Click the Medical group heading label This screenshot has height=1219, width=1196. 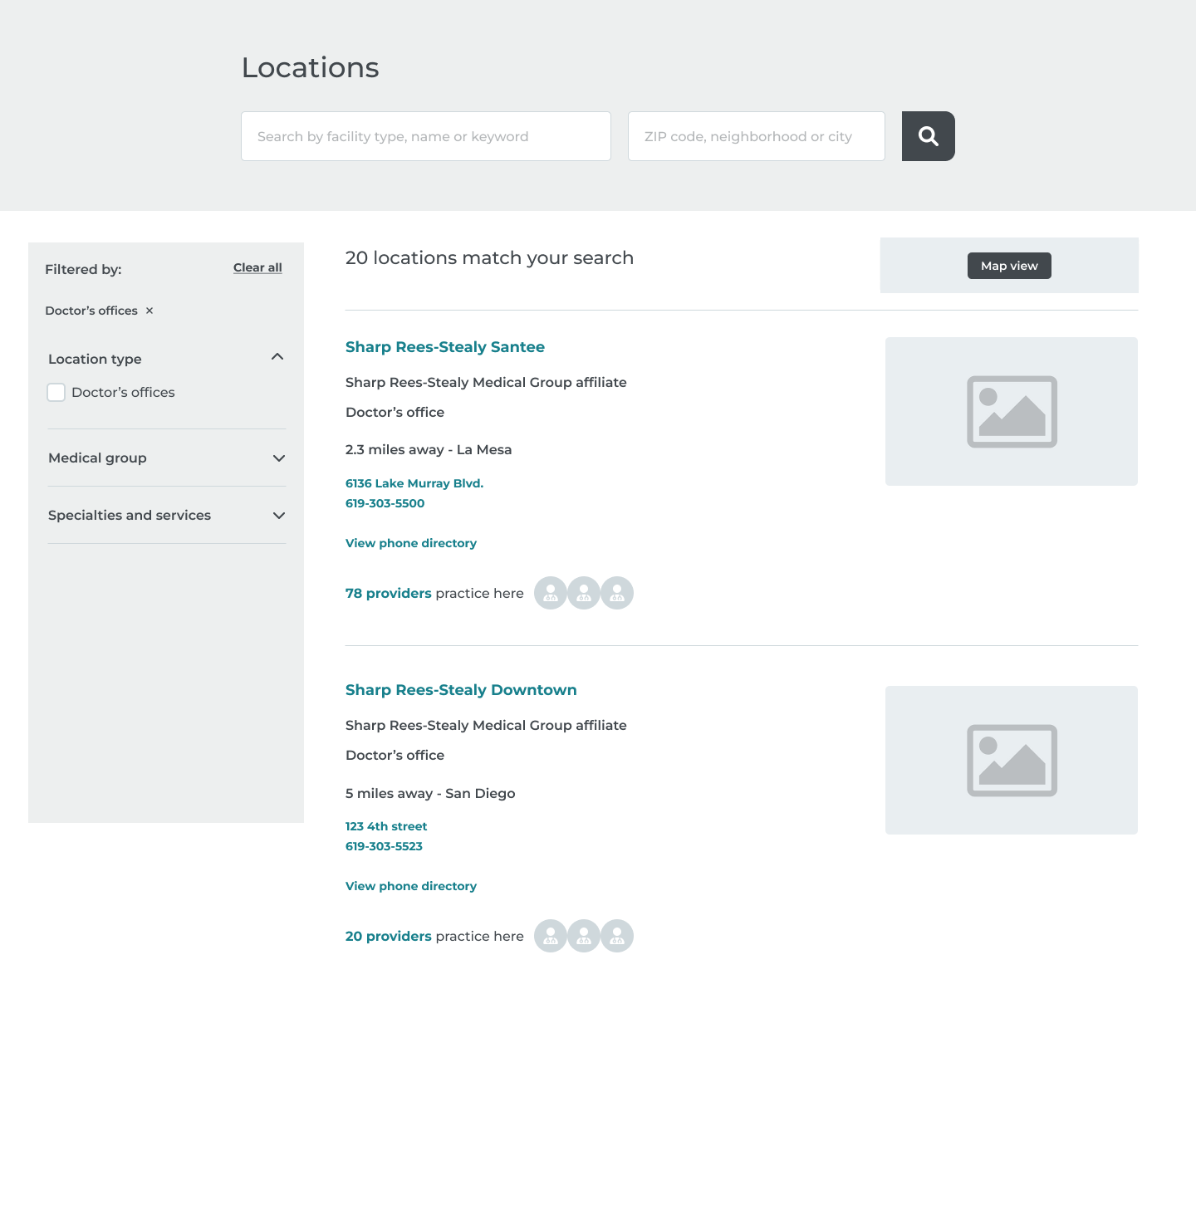click(x=97, y=458)
